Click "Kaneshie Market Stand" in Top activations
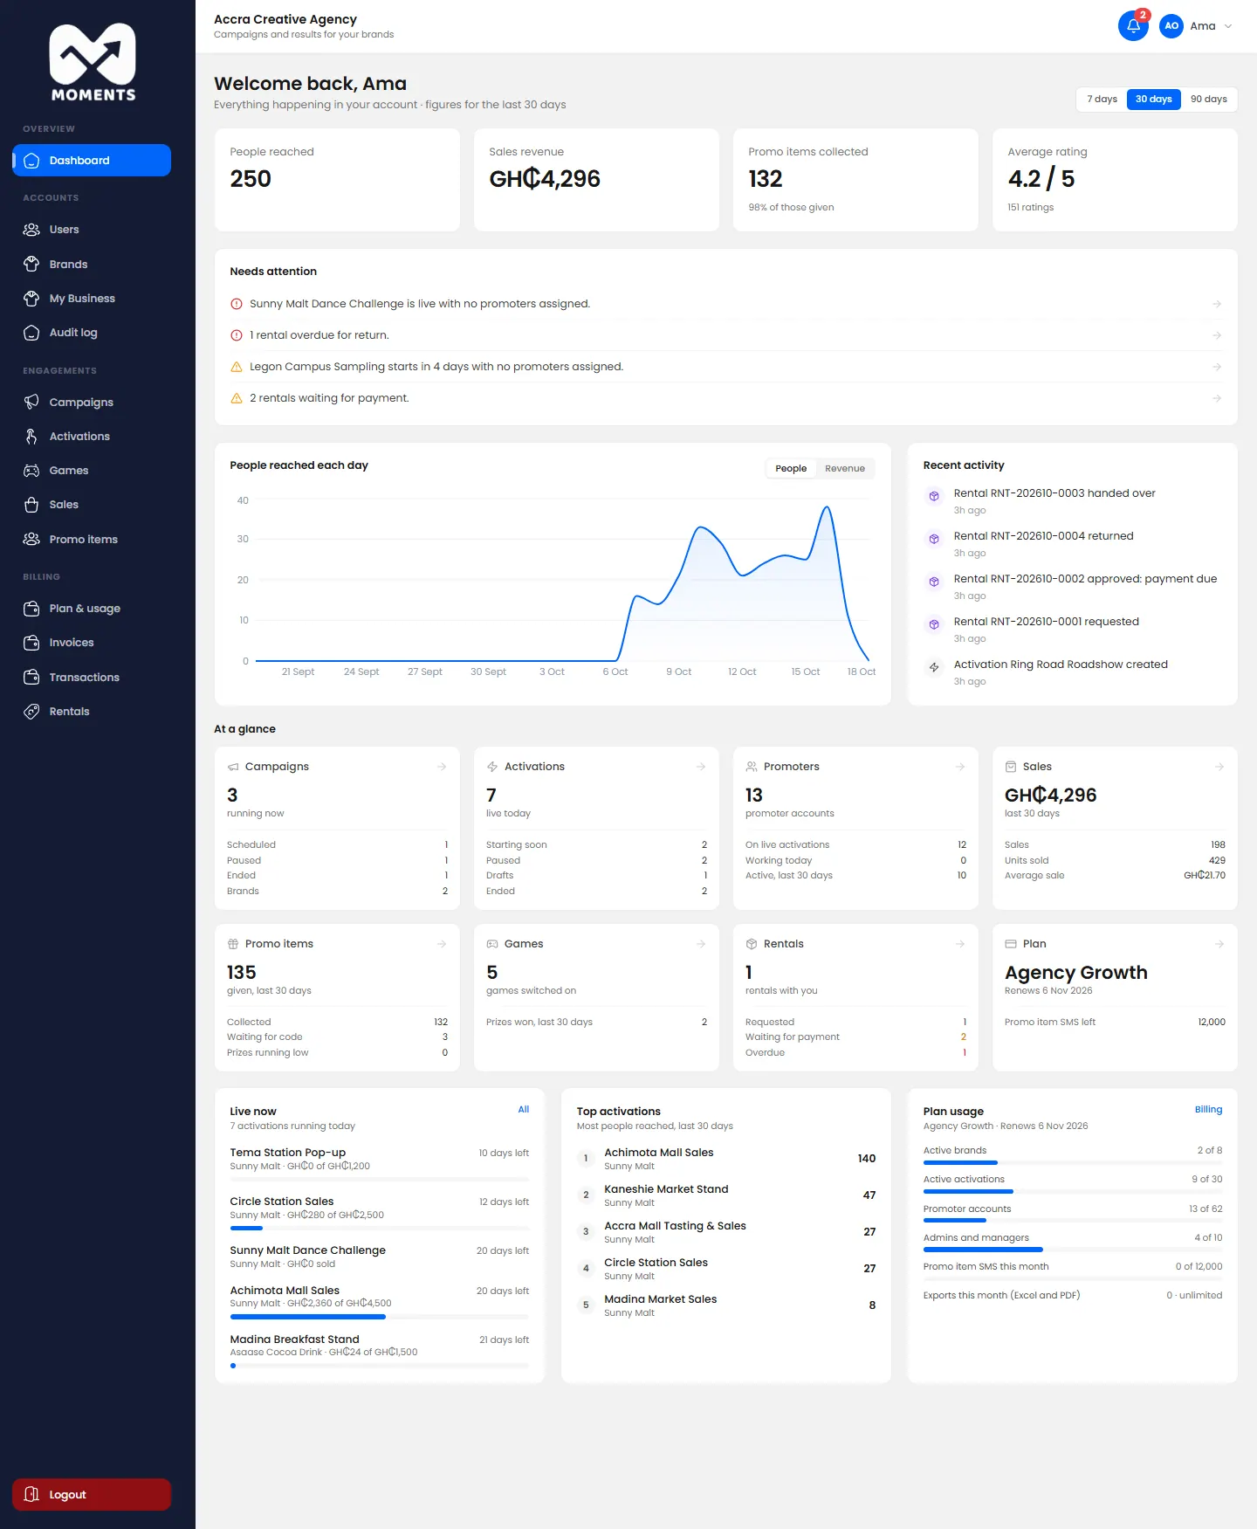 click(666, 1189)
